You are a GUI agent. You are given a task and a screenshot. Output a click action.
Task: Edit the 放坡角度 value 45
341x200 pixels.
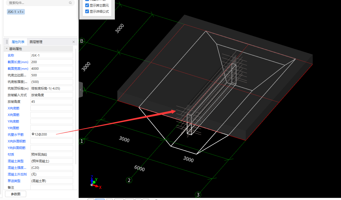(x=52, y=101)
